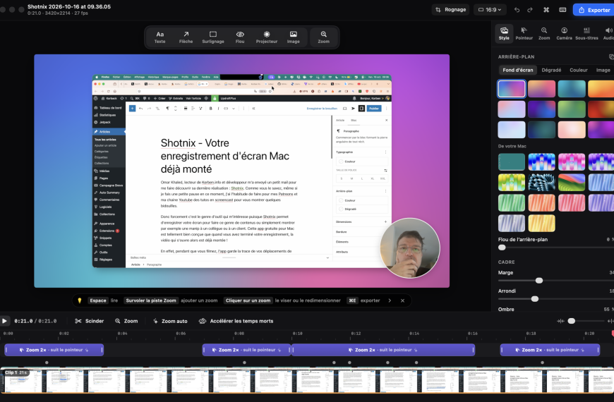Open the Pointeur panel tab
The width and height of the screenshot is (614, 402).
(x=524, y=34)
